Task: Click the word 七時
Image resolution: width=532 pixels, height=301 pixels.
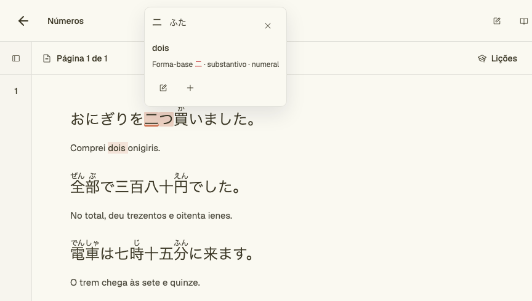Action: point(129,254)
